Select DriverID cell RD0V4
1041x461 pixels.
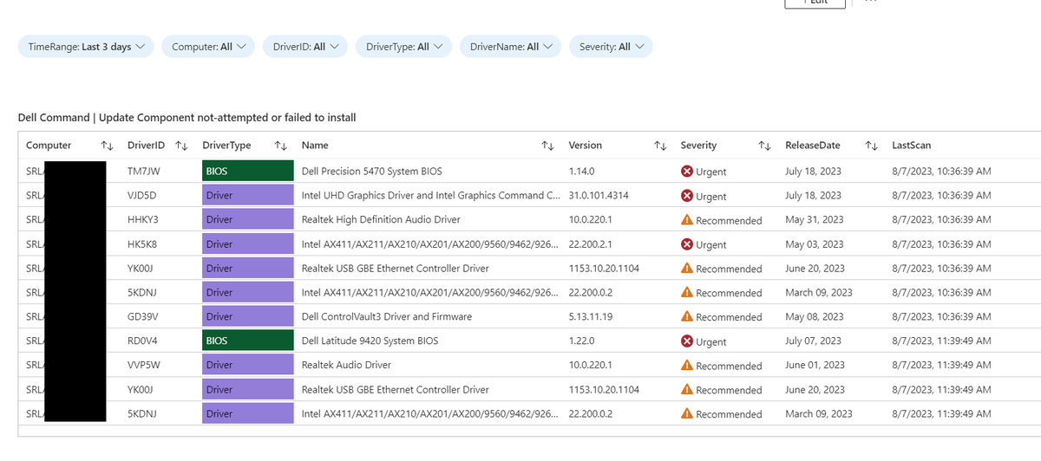pos(143,341)
